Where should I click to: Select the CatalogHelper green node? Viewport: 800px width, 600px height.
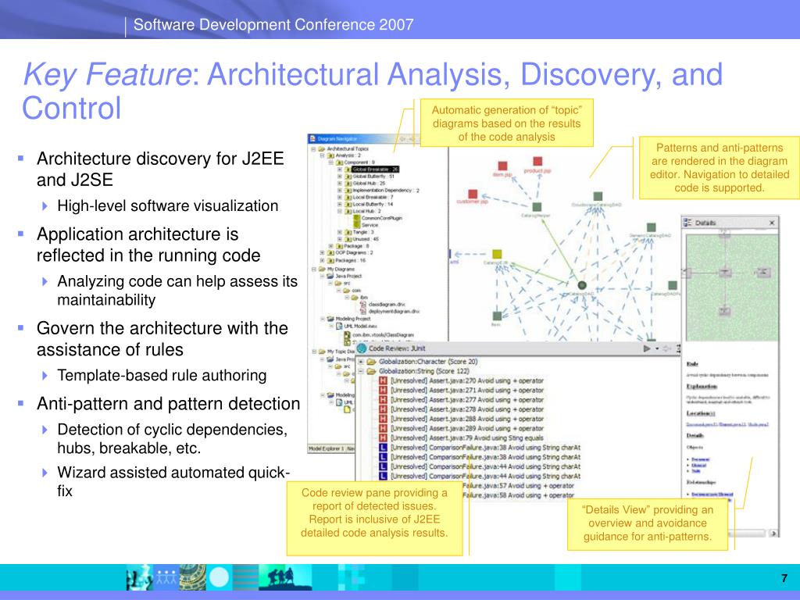pos(537,207)
